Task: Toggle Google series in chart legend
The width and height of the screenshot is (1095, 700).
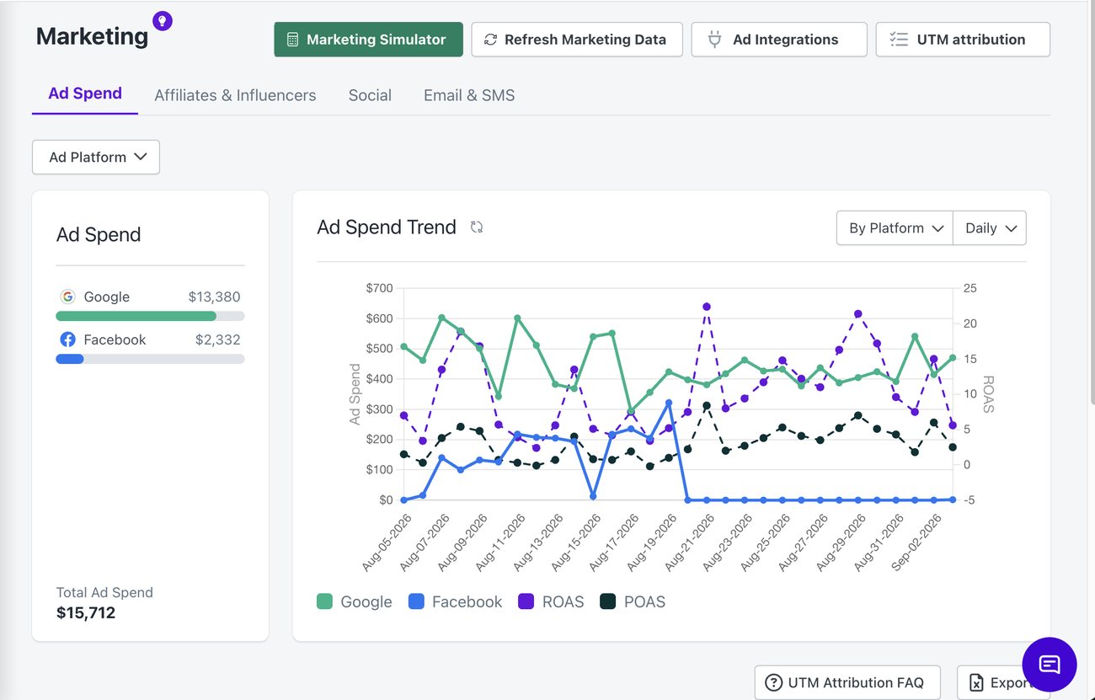Action: [x=355, y=601]
